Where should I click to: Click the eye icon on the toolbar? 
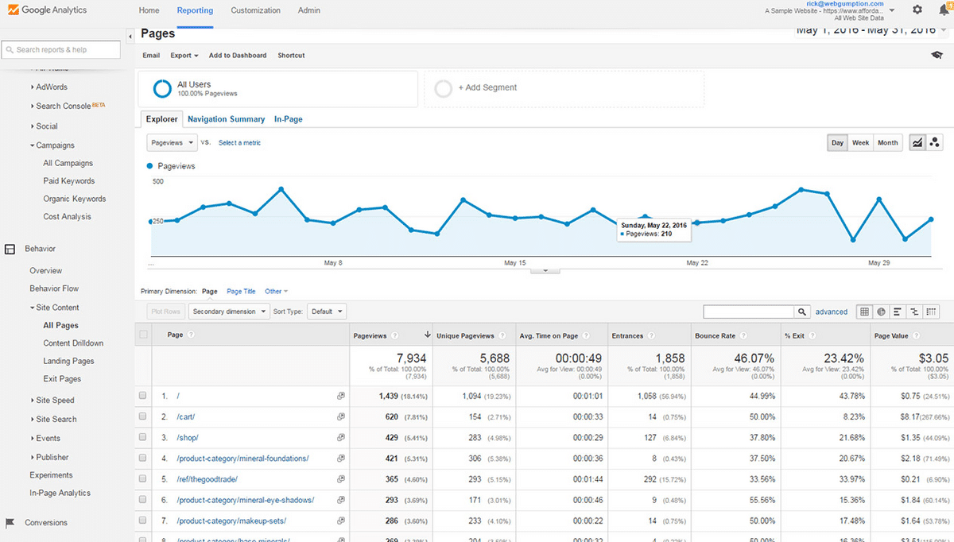pos(936,55)
